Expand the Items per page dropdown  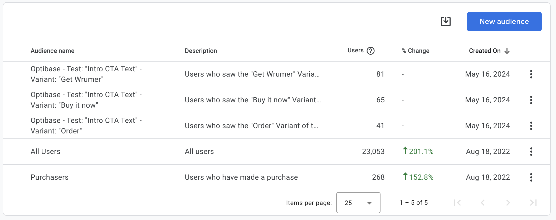(358, 203)
